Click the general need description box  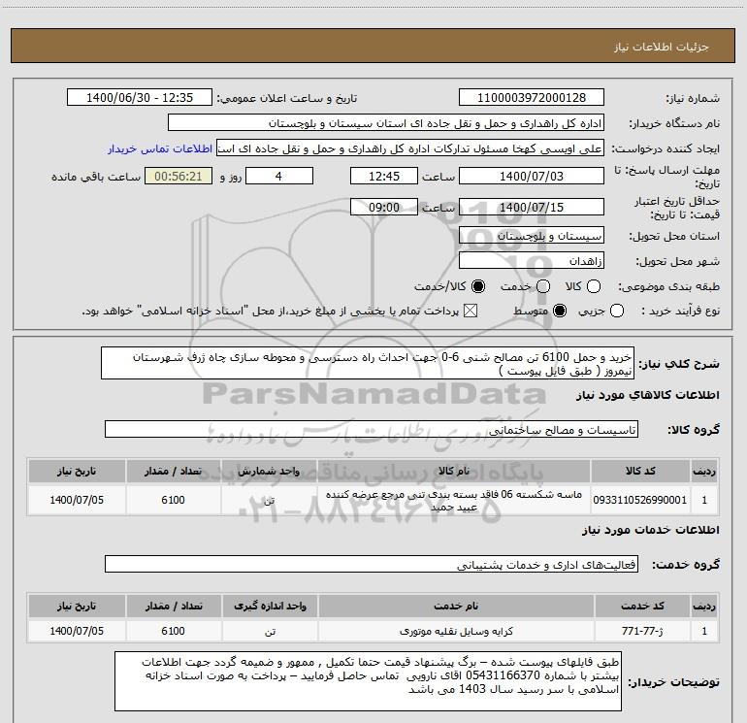368,363
